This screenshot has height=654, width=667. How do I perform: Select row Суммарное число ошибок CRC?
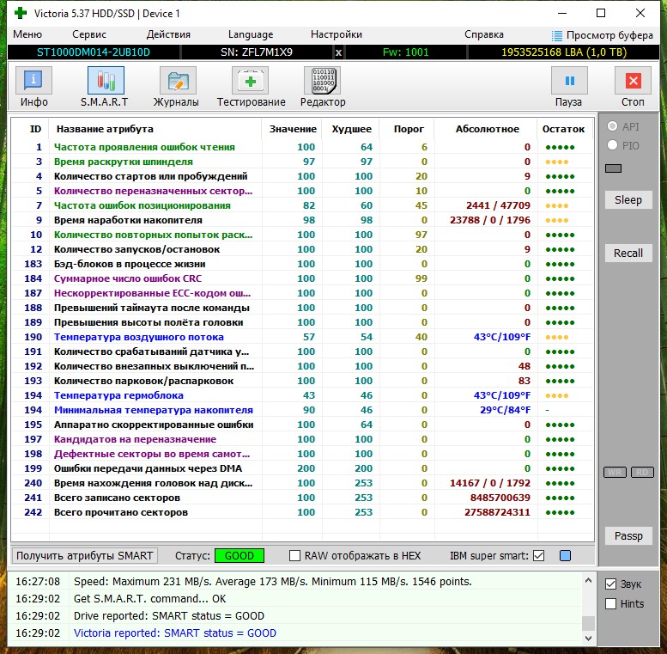pos(302,278)
